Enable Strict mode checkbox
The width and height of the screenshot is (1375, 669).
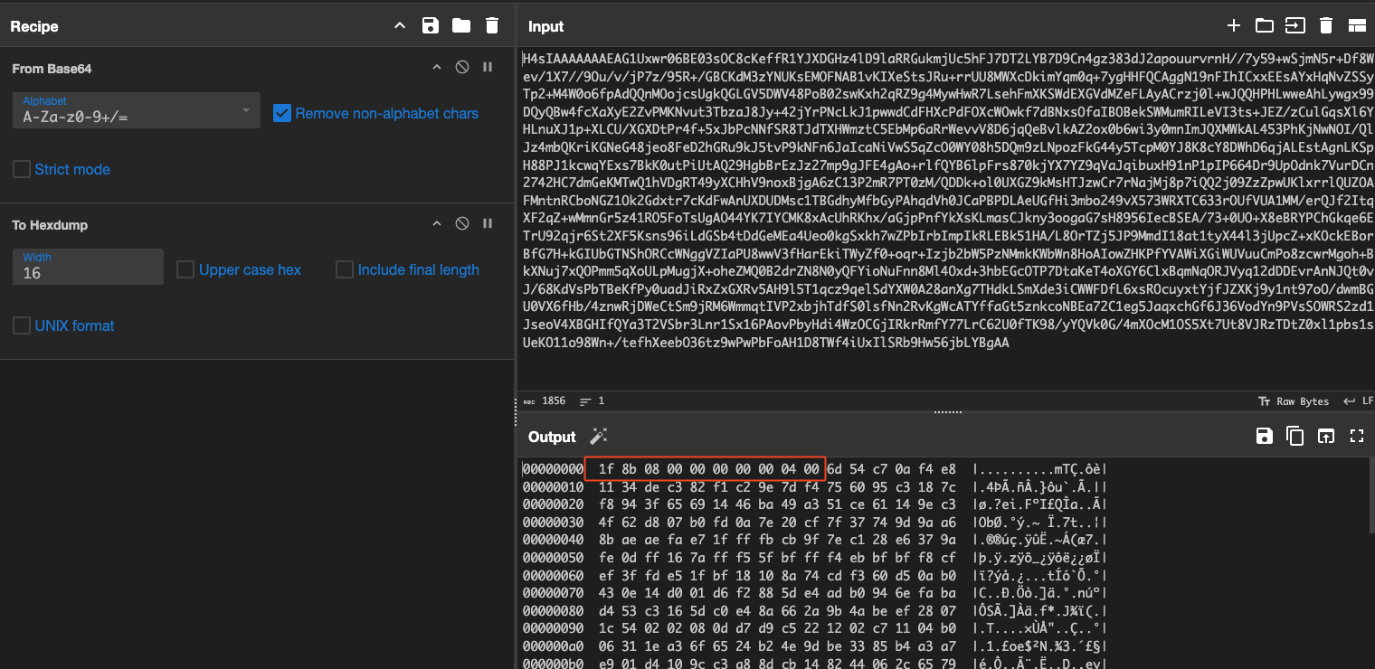[22, 169]
